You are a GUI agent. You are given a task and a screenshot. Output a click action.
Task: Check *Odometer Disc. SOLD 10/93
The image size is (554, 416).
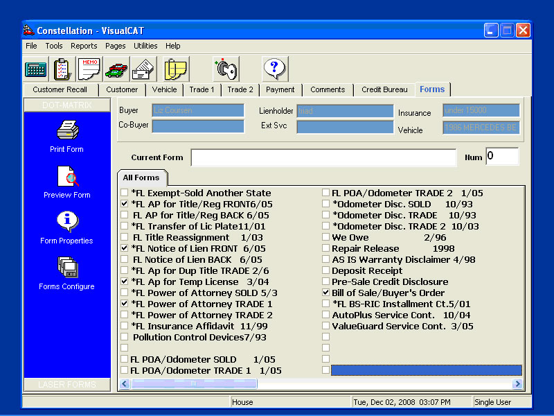point(325,203)
